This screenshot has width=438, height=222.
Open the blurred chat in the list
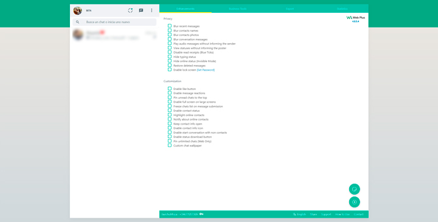point(114,35)
